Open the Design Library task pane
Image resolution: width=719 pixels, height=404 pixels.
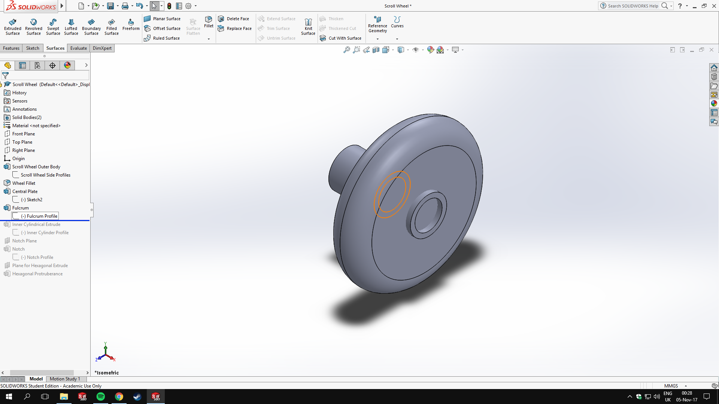tap(714, 77)
